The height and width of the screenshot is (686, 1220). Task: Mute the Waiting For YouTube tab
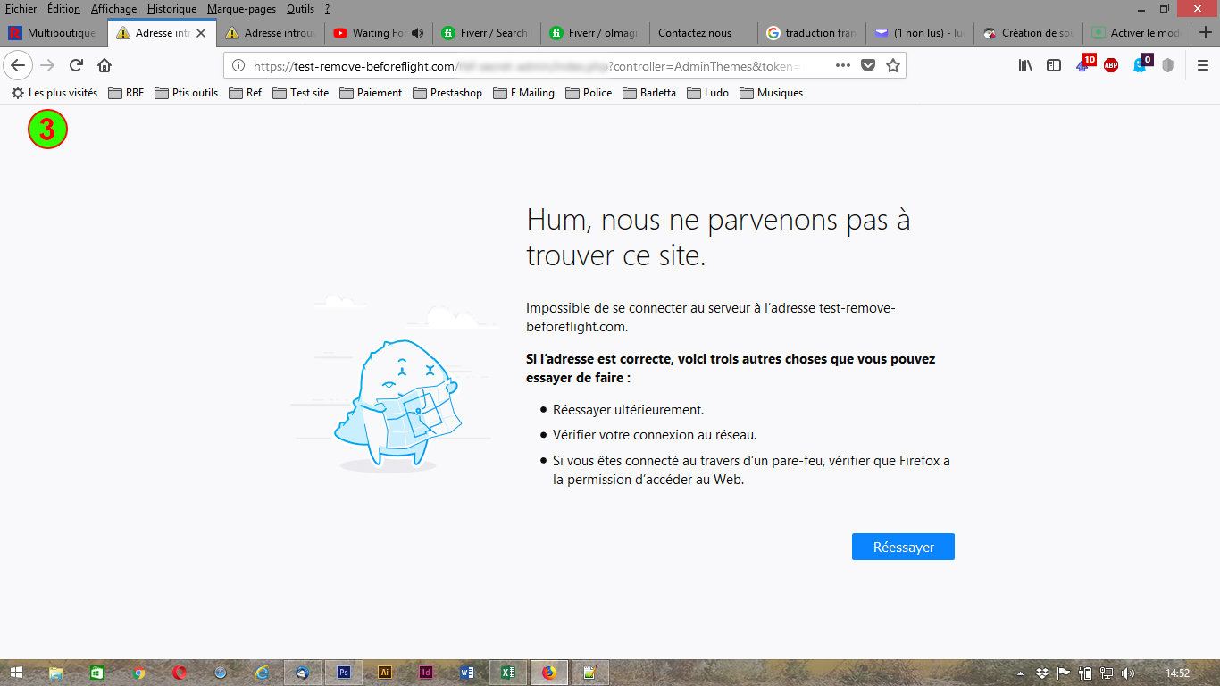pos(417,33)
